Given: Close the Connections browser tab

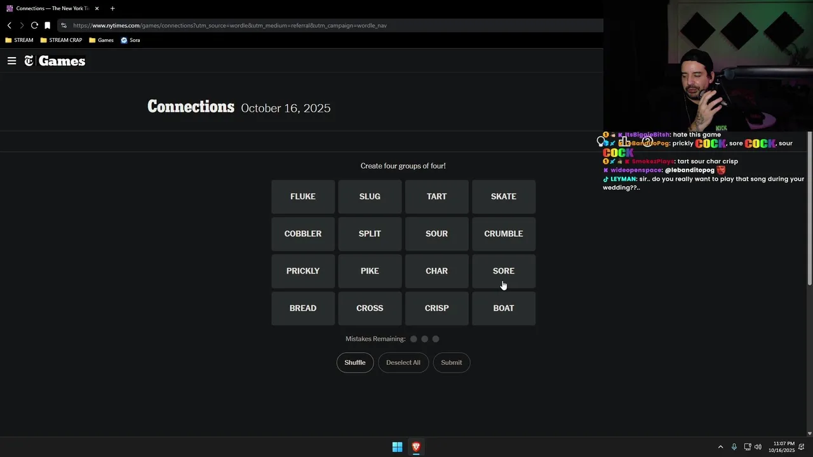Looking at the screenshot, I should (97, 8).
